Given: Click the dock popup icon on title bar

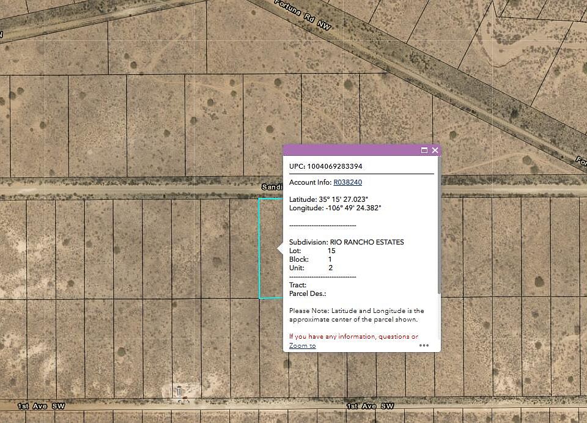Looking at the screenshot, I should point(423,150).
